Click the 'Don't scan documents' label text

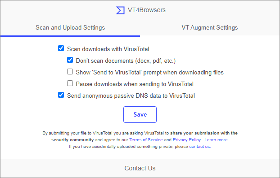pos(126,61)
